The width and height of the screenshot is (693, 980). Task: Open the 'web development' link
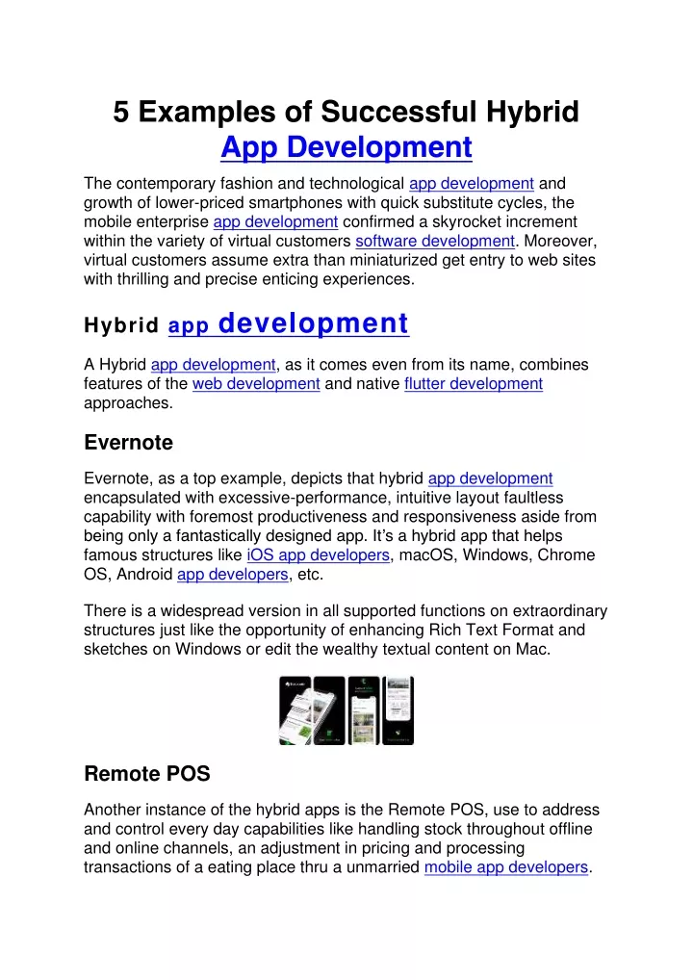point(256,384)
